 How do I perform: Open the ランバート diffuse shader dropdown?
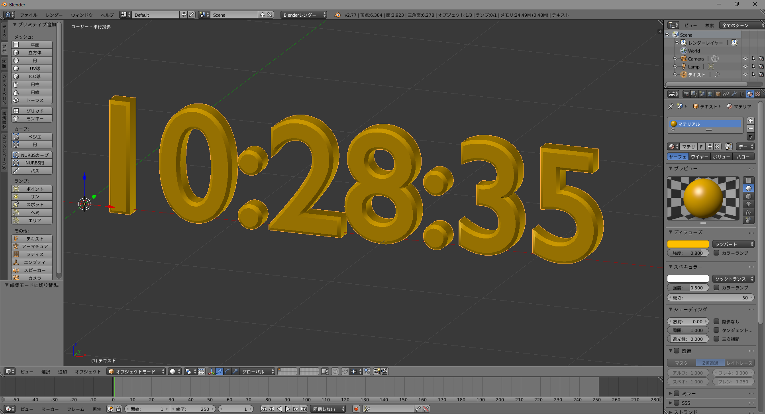pos(732,244)
